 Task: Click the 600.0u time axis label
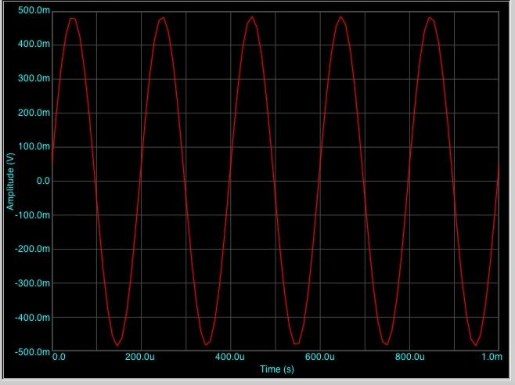pos(320,357)
